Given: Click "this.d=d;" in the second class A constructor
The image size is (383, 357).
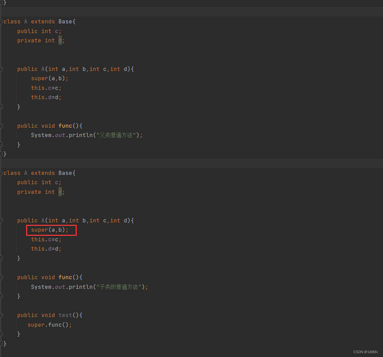Looking at the screenshot, I should tap(46, 249).
